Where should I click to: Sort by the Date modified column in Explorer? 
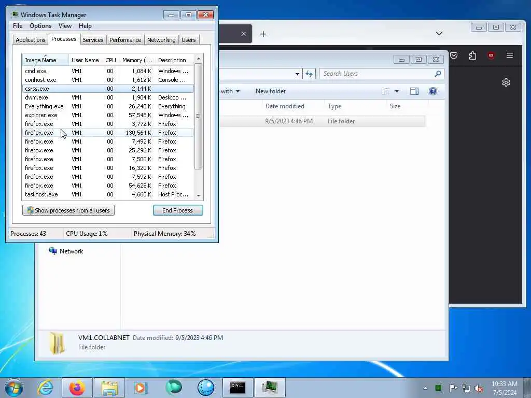[294, 106]
